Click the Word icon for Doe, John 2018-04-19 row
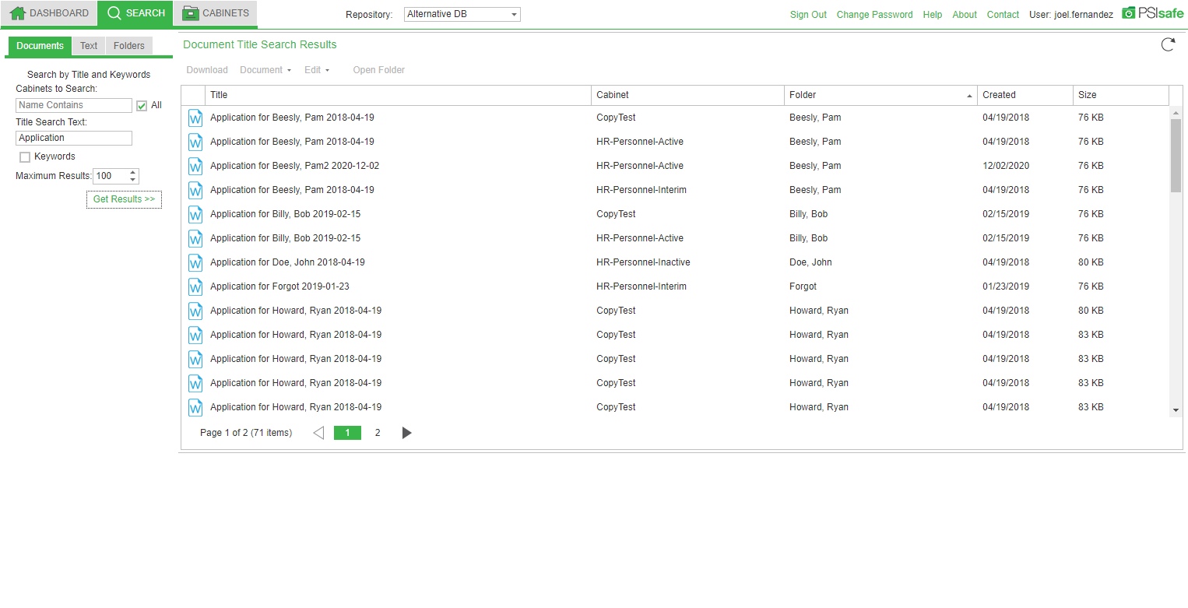The height and width of the screenshot is (608, 1188). click(x=195, y=263)
